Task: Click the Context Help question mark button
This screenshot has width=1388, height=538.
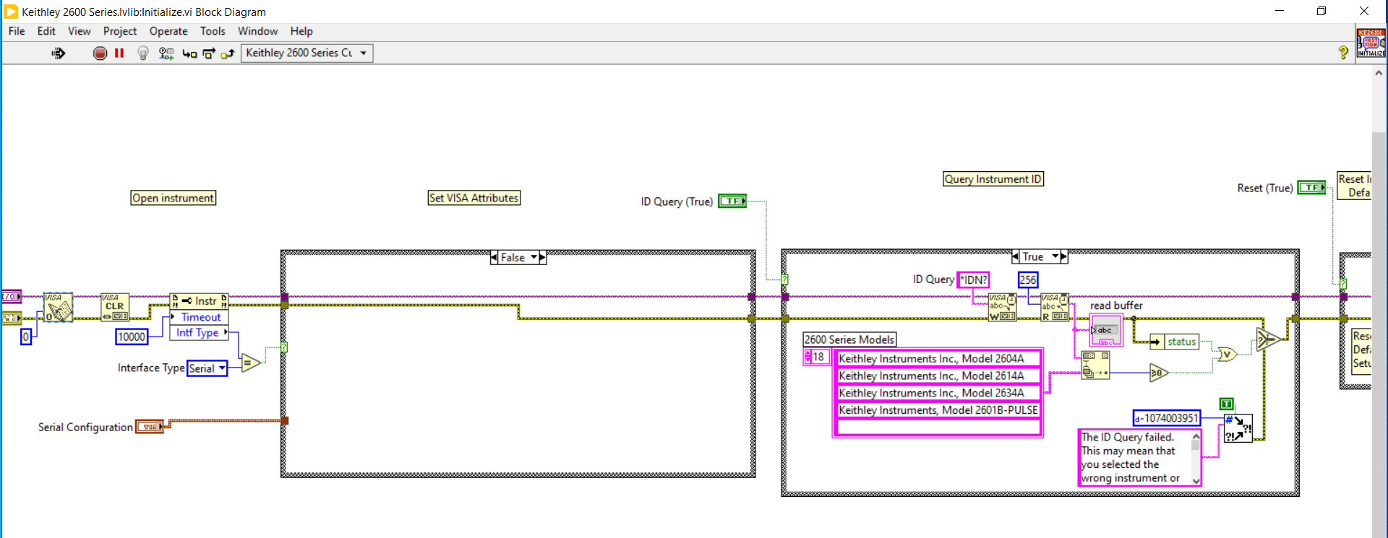Action: [1343, 53]
